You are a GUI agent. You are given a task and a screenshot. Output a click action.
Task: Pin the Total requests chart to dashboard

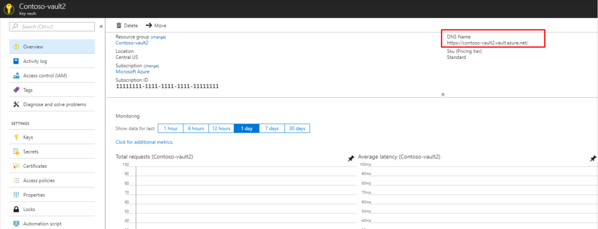pos(351,158)
